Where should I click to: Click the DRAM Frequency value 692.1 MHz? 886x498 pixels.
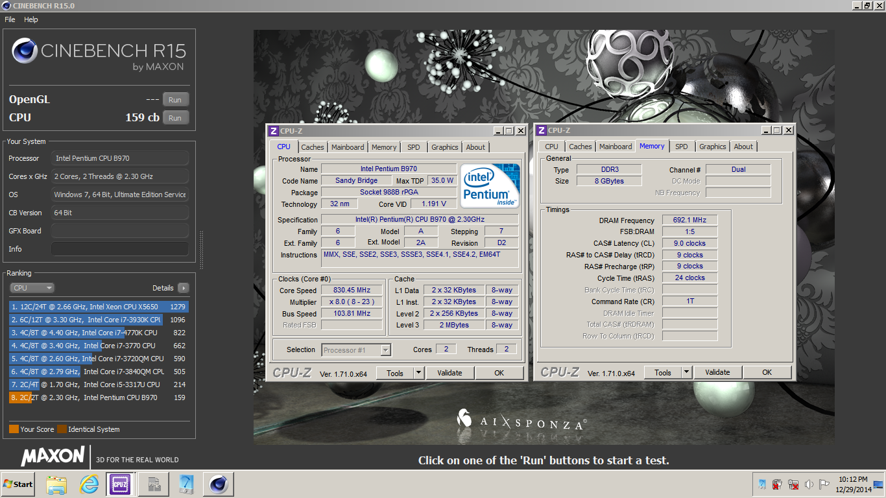[x=689, y=220]
